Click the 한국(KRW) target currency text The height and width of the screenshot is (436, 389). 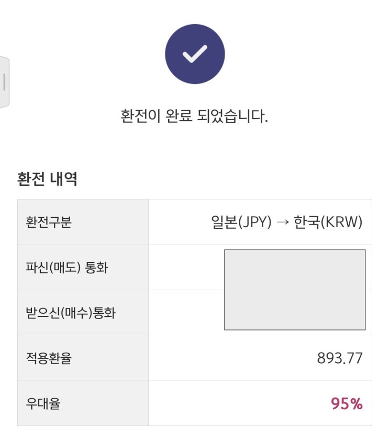328,222
